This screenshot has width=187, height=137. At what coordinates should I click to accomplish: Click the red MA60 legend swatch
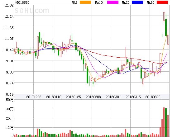pos(162,2)
